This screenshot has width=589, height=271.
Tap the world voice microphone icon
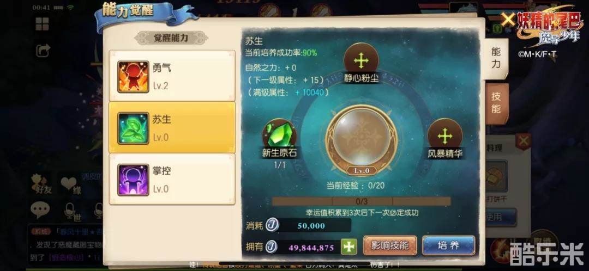tap(70, 211)
